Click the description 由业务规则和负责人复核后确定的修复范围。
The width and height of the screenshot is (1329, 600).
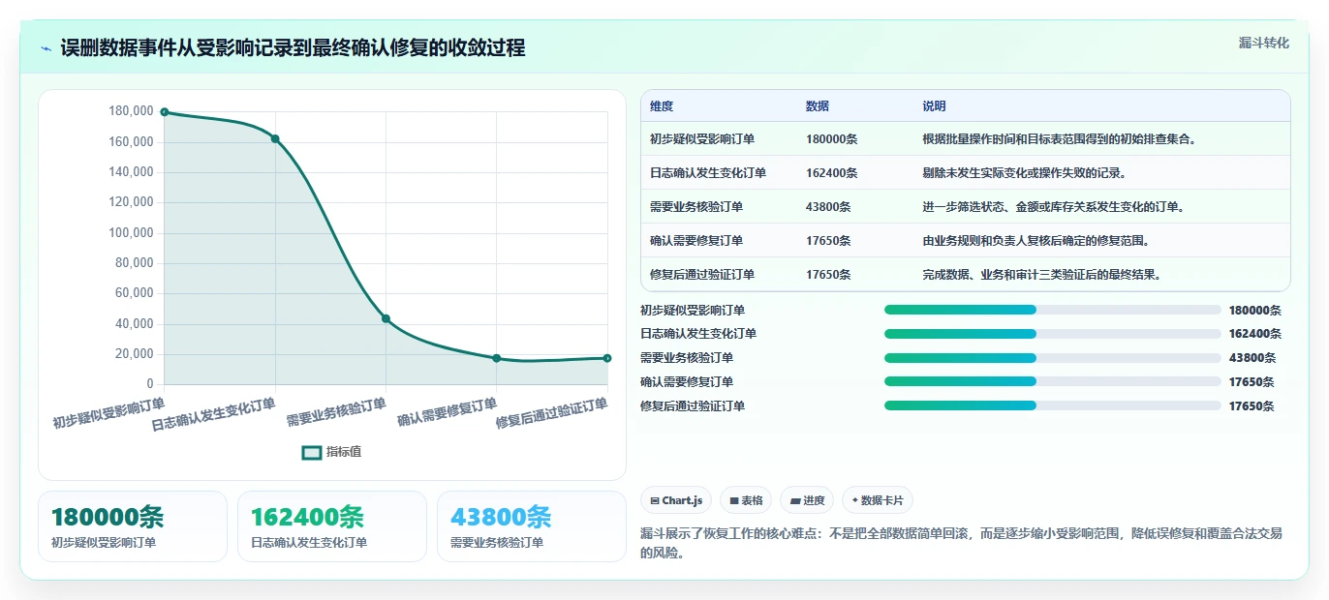1035,240
